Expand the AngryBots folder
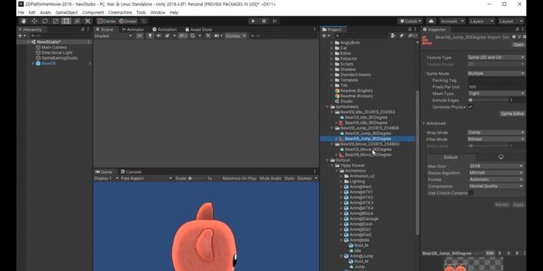543x271 pixels. tap(332, 43)
